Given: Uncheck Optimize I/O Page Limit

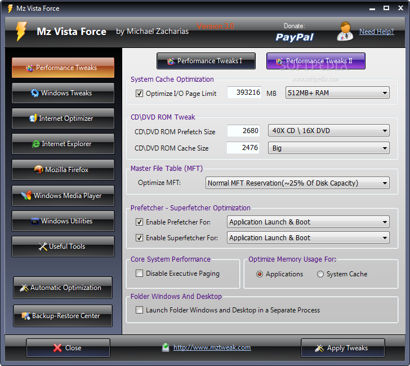Looking at the screenshot, I should [139, 93].
